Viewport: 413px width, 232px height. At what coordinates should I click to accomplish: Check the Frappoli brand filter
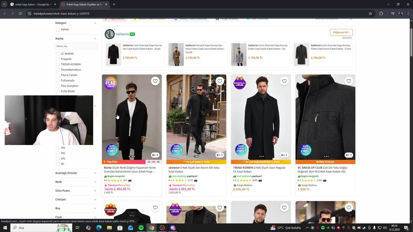tap(57, 59)
